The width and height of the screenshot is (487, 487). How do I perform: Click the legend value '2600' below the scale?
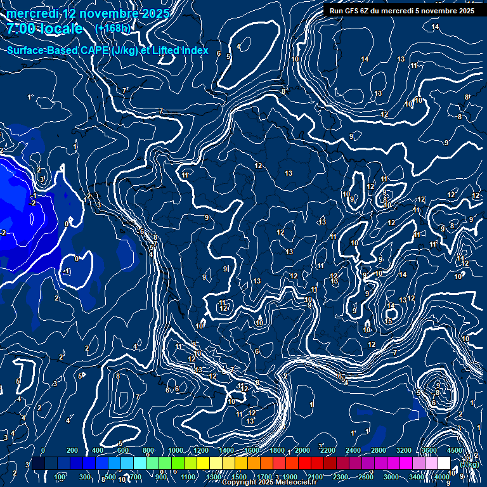point(366,477)
